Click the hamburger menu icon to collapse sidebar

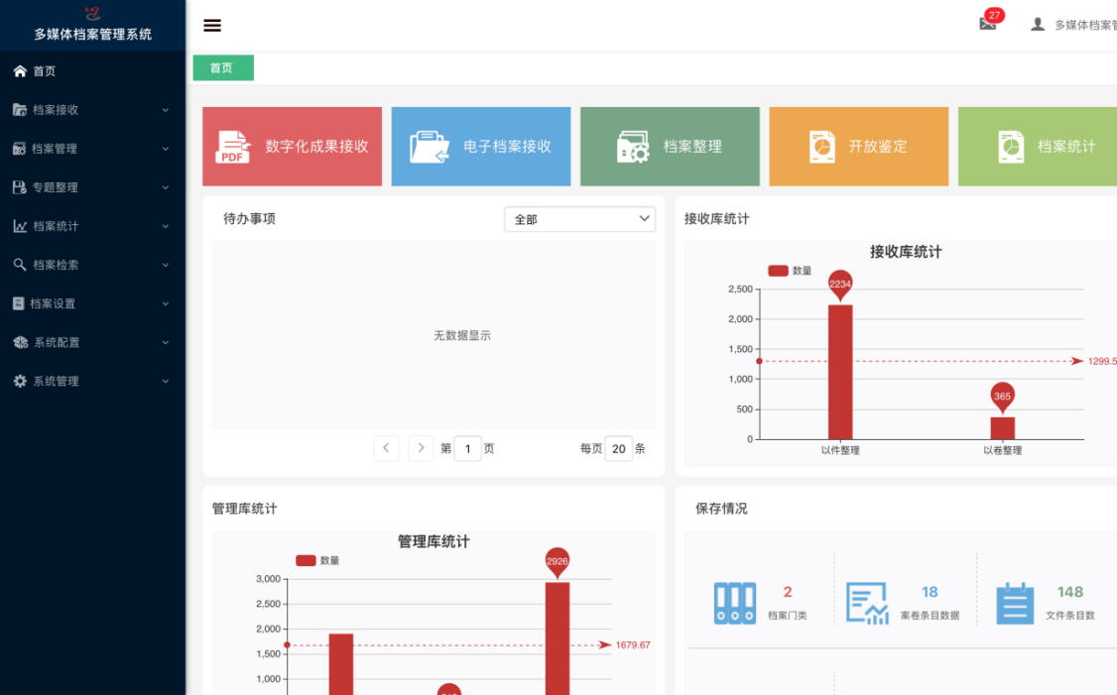pos(211,25)
